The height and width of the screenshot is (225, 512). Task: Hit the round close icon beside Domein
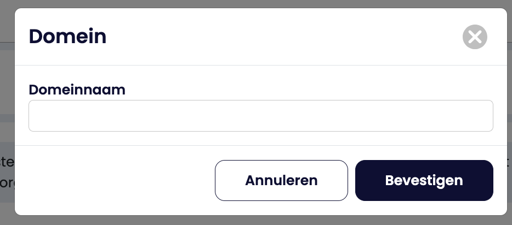coord(475,37)
